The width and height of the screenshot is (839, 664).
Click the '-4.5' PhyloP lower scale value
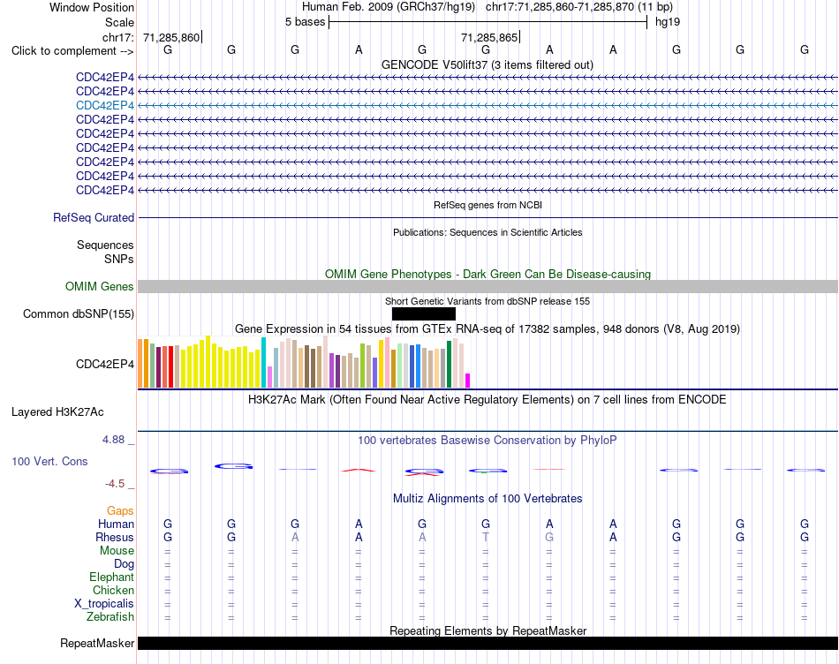[115, 484]
